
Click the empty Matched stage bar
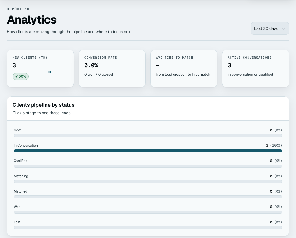click(x=148, y=197)
